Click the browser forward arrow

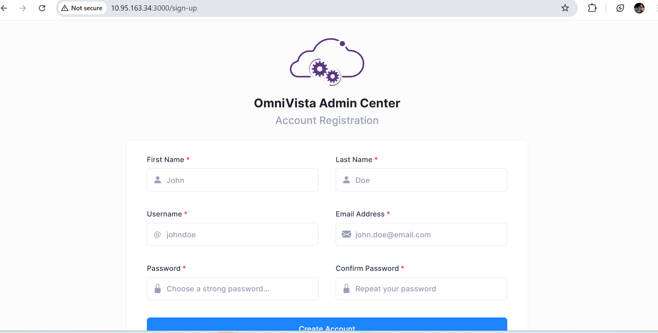pyautogui.click(x=23, y=8)
